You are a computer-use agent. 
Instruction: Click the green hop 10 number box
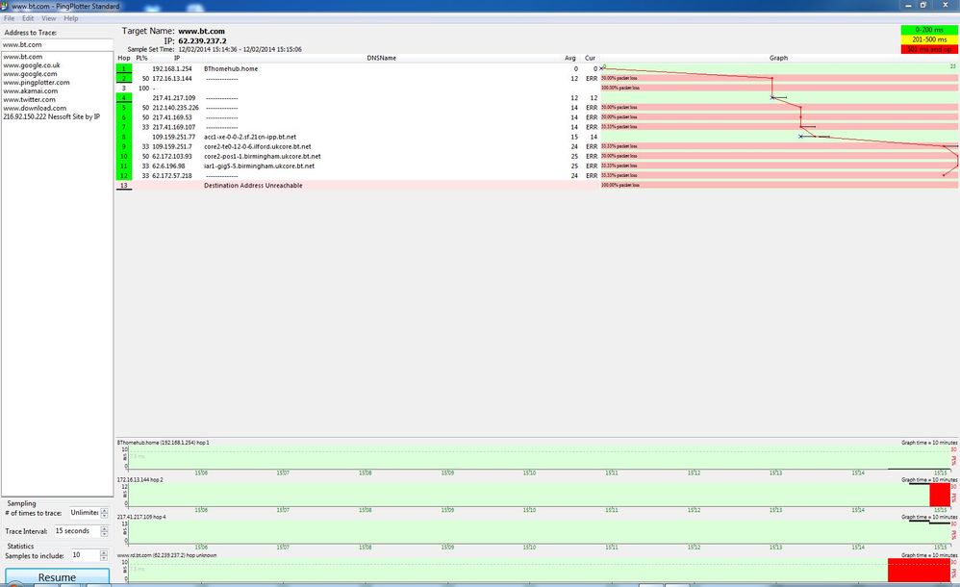coord(124,156)
